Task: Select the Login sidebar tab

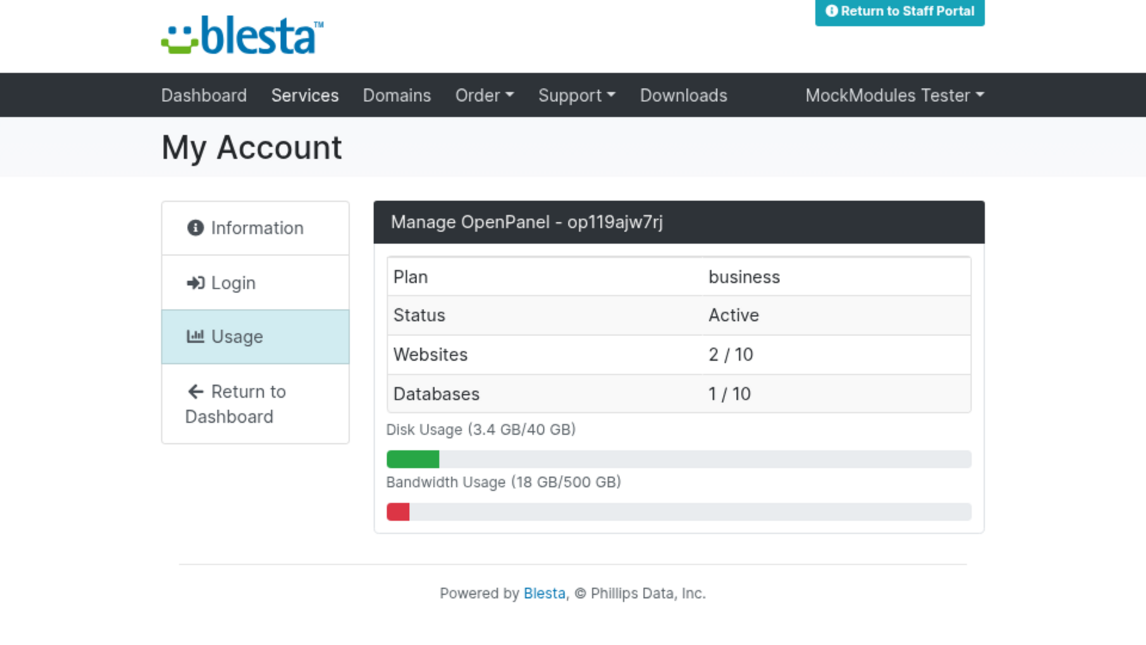Action: click(x=255, y=282)
